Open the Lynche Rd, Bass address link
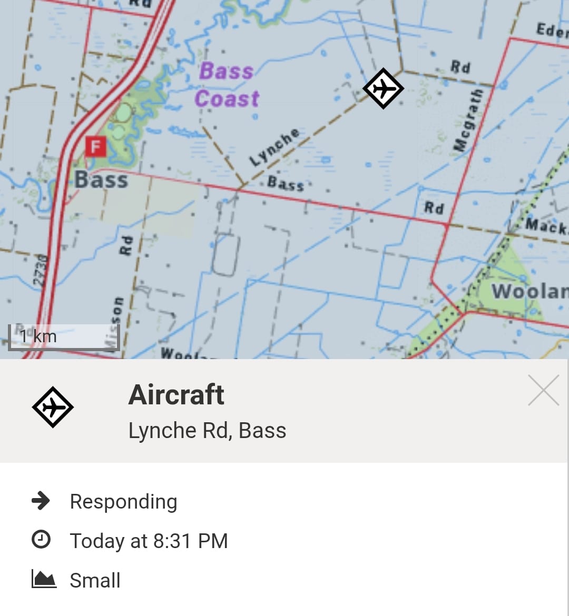Viewport: 569px width, 616px height. point(207,430)
